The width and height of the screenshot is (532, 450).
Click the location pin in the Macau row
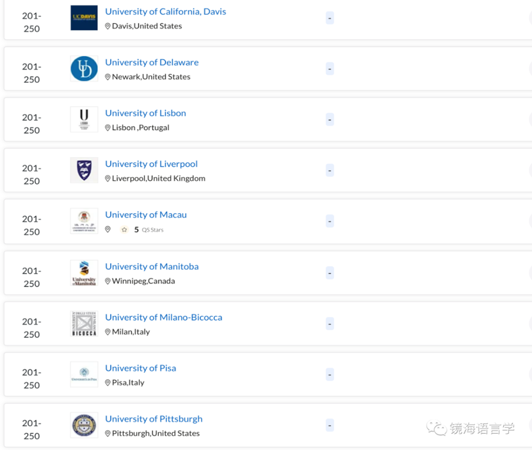point(107,230)
